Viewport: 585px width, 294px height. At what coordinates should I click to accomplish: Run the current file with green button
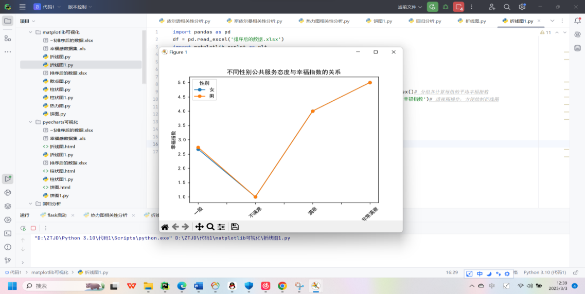433,7
